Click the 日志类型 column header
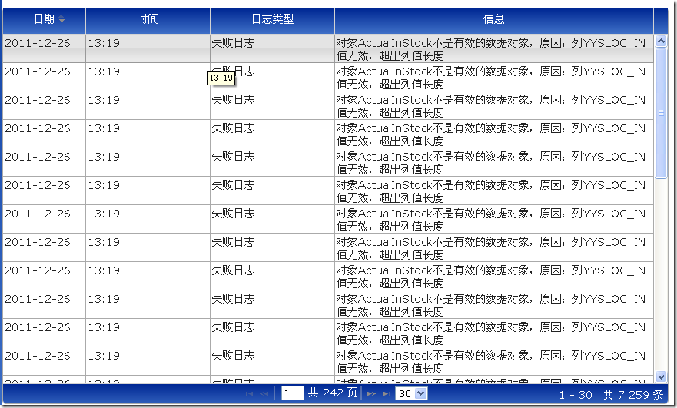The width and height of the screenshot is (677, 408). pyautogui.click(x=273, y=19)
